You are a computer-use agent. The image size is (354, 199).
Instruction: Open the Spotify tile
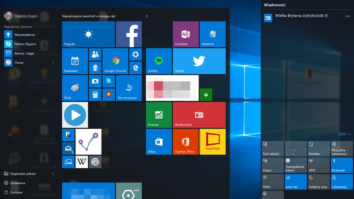159,61
